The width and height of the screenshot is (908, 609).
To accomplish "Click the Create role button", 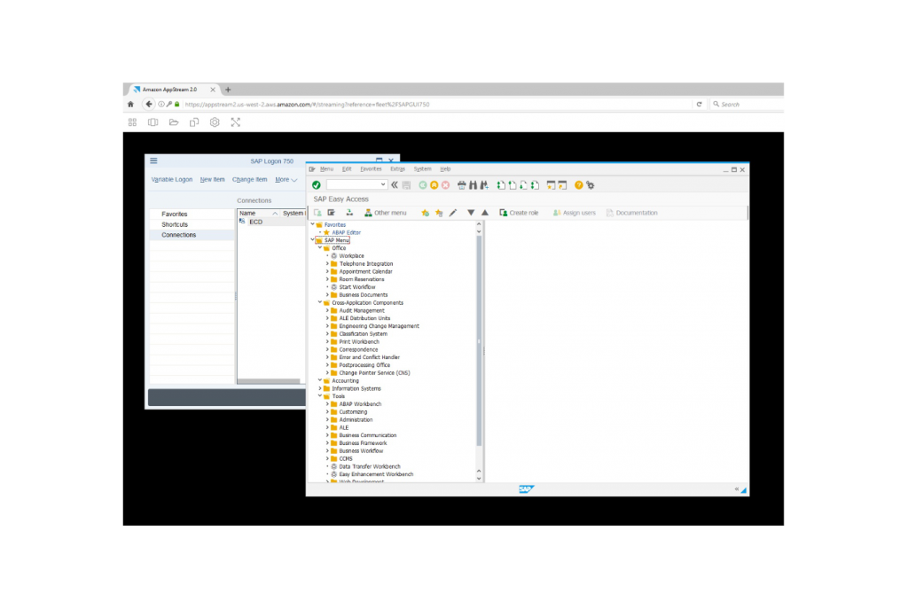I will tap(519, 213).
